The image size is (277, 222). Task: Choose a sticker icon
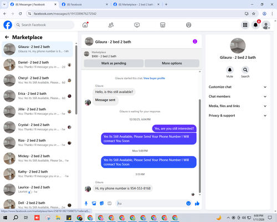102,204
